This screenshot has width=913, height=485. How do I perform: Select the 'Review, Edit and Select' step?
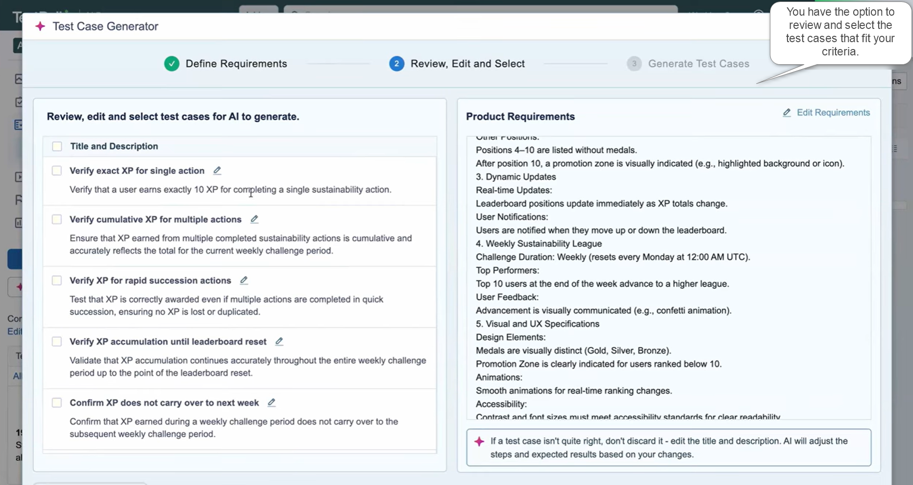[467, 64]
